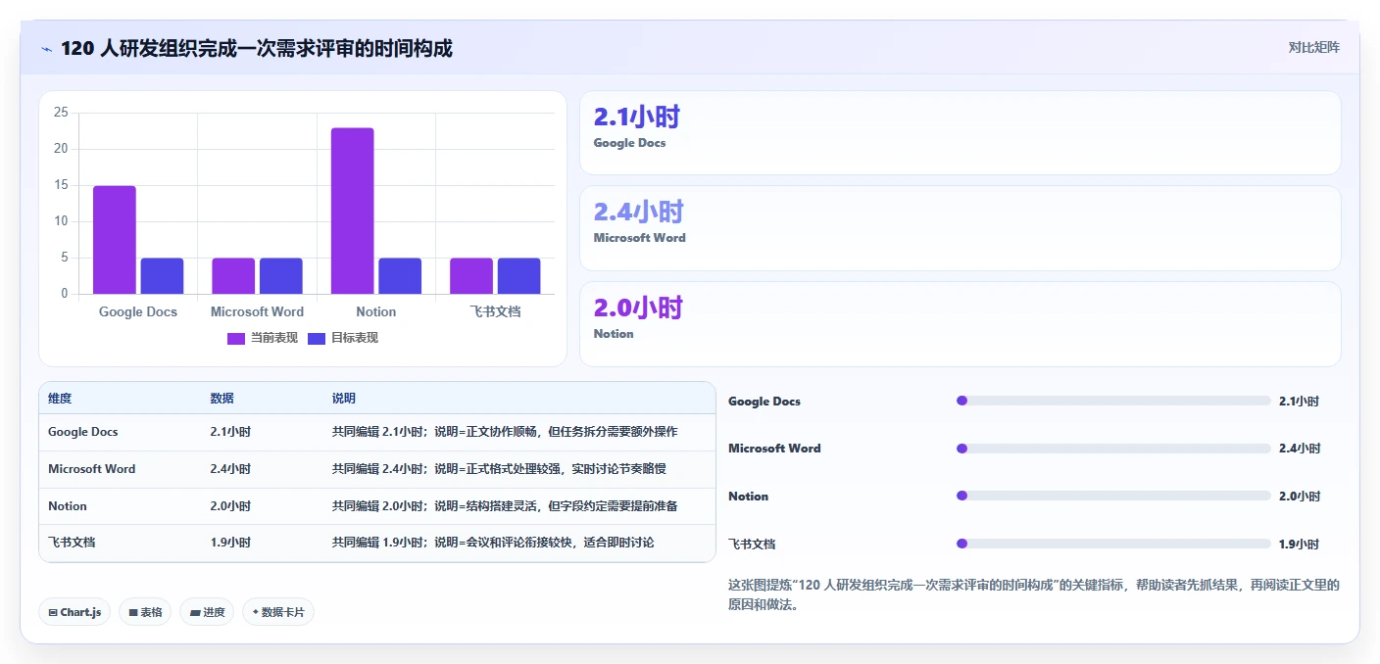Screen dimensions: 1380x664
Task: Click the tall purple bar for Notion
Action: pyautogui.click(x=352, y=211)
